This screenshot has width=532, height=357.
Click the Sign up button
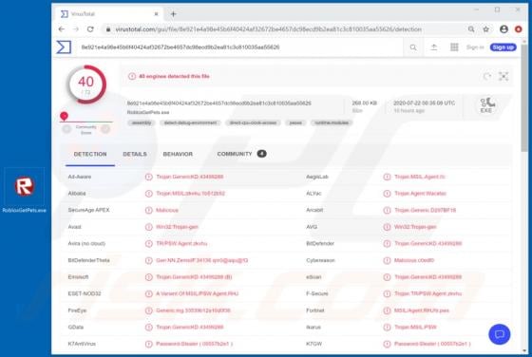[503, 47]
